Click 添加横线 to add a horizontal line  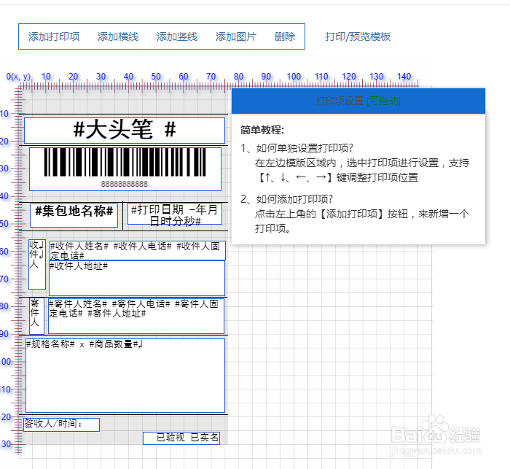[118, 36]
